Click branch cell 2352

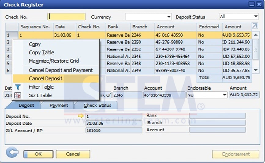143,49
